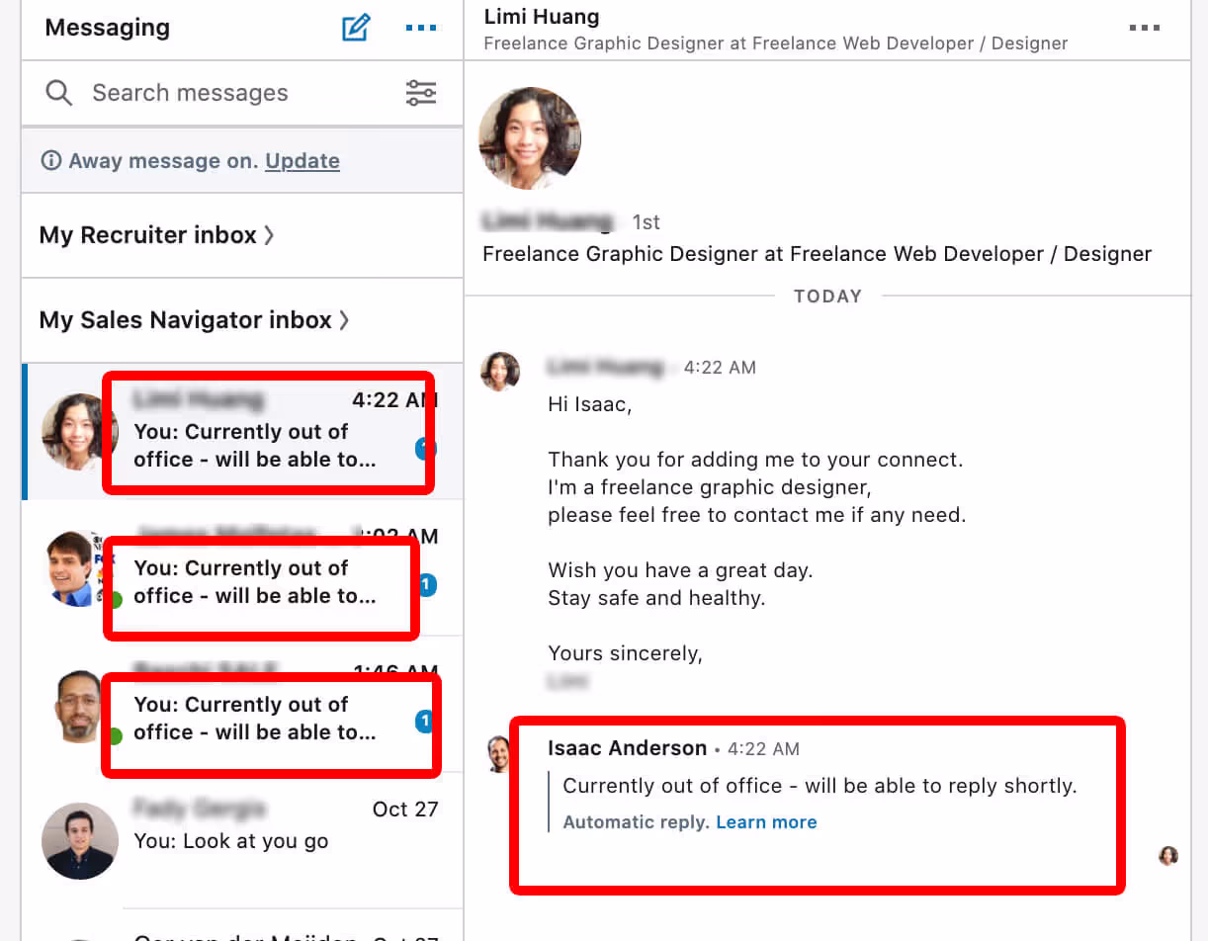This screenshot has width=1208, height=941.
Task: Click 'Stay safe and healthy.' line
Action: pos(656,598)
